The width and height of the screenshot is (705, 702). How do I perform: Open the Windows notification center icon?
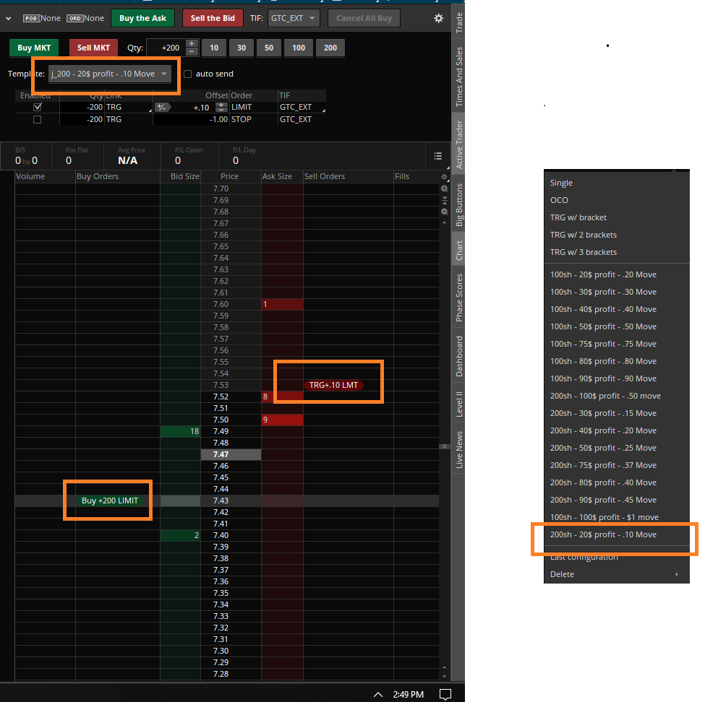[446, 694]
